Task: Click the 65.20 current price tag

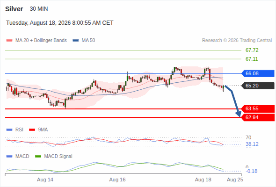Action: pyautogui.click(x=258, y=86)
